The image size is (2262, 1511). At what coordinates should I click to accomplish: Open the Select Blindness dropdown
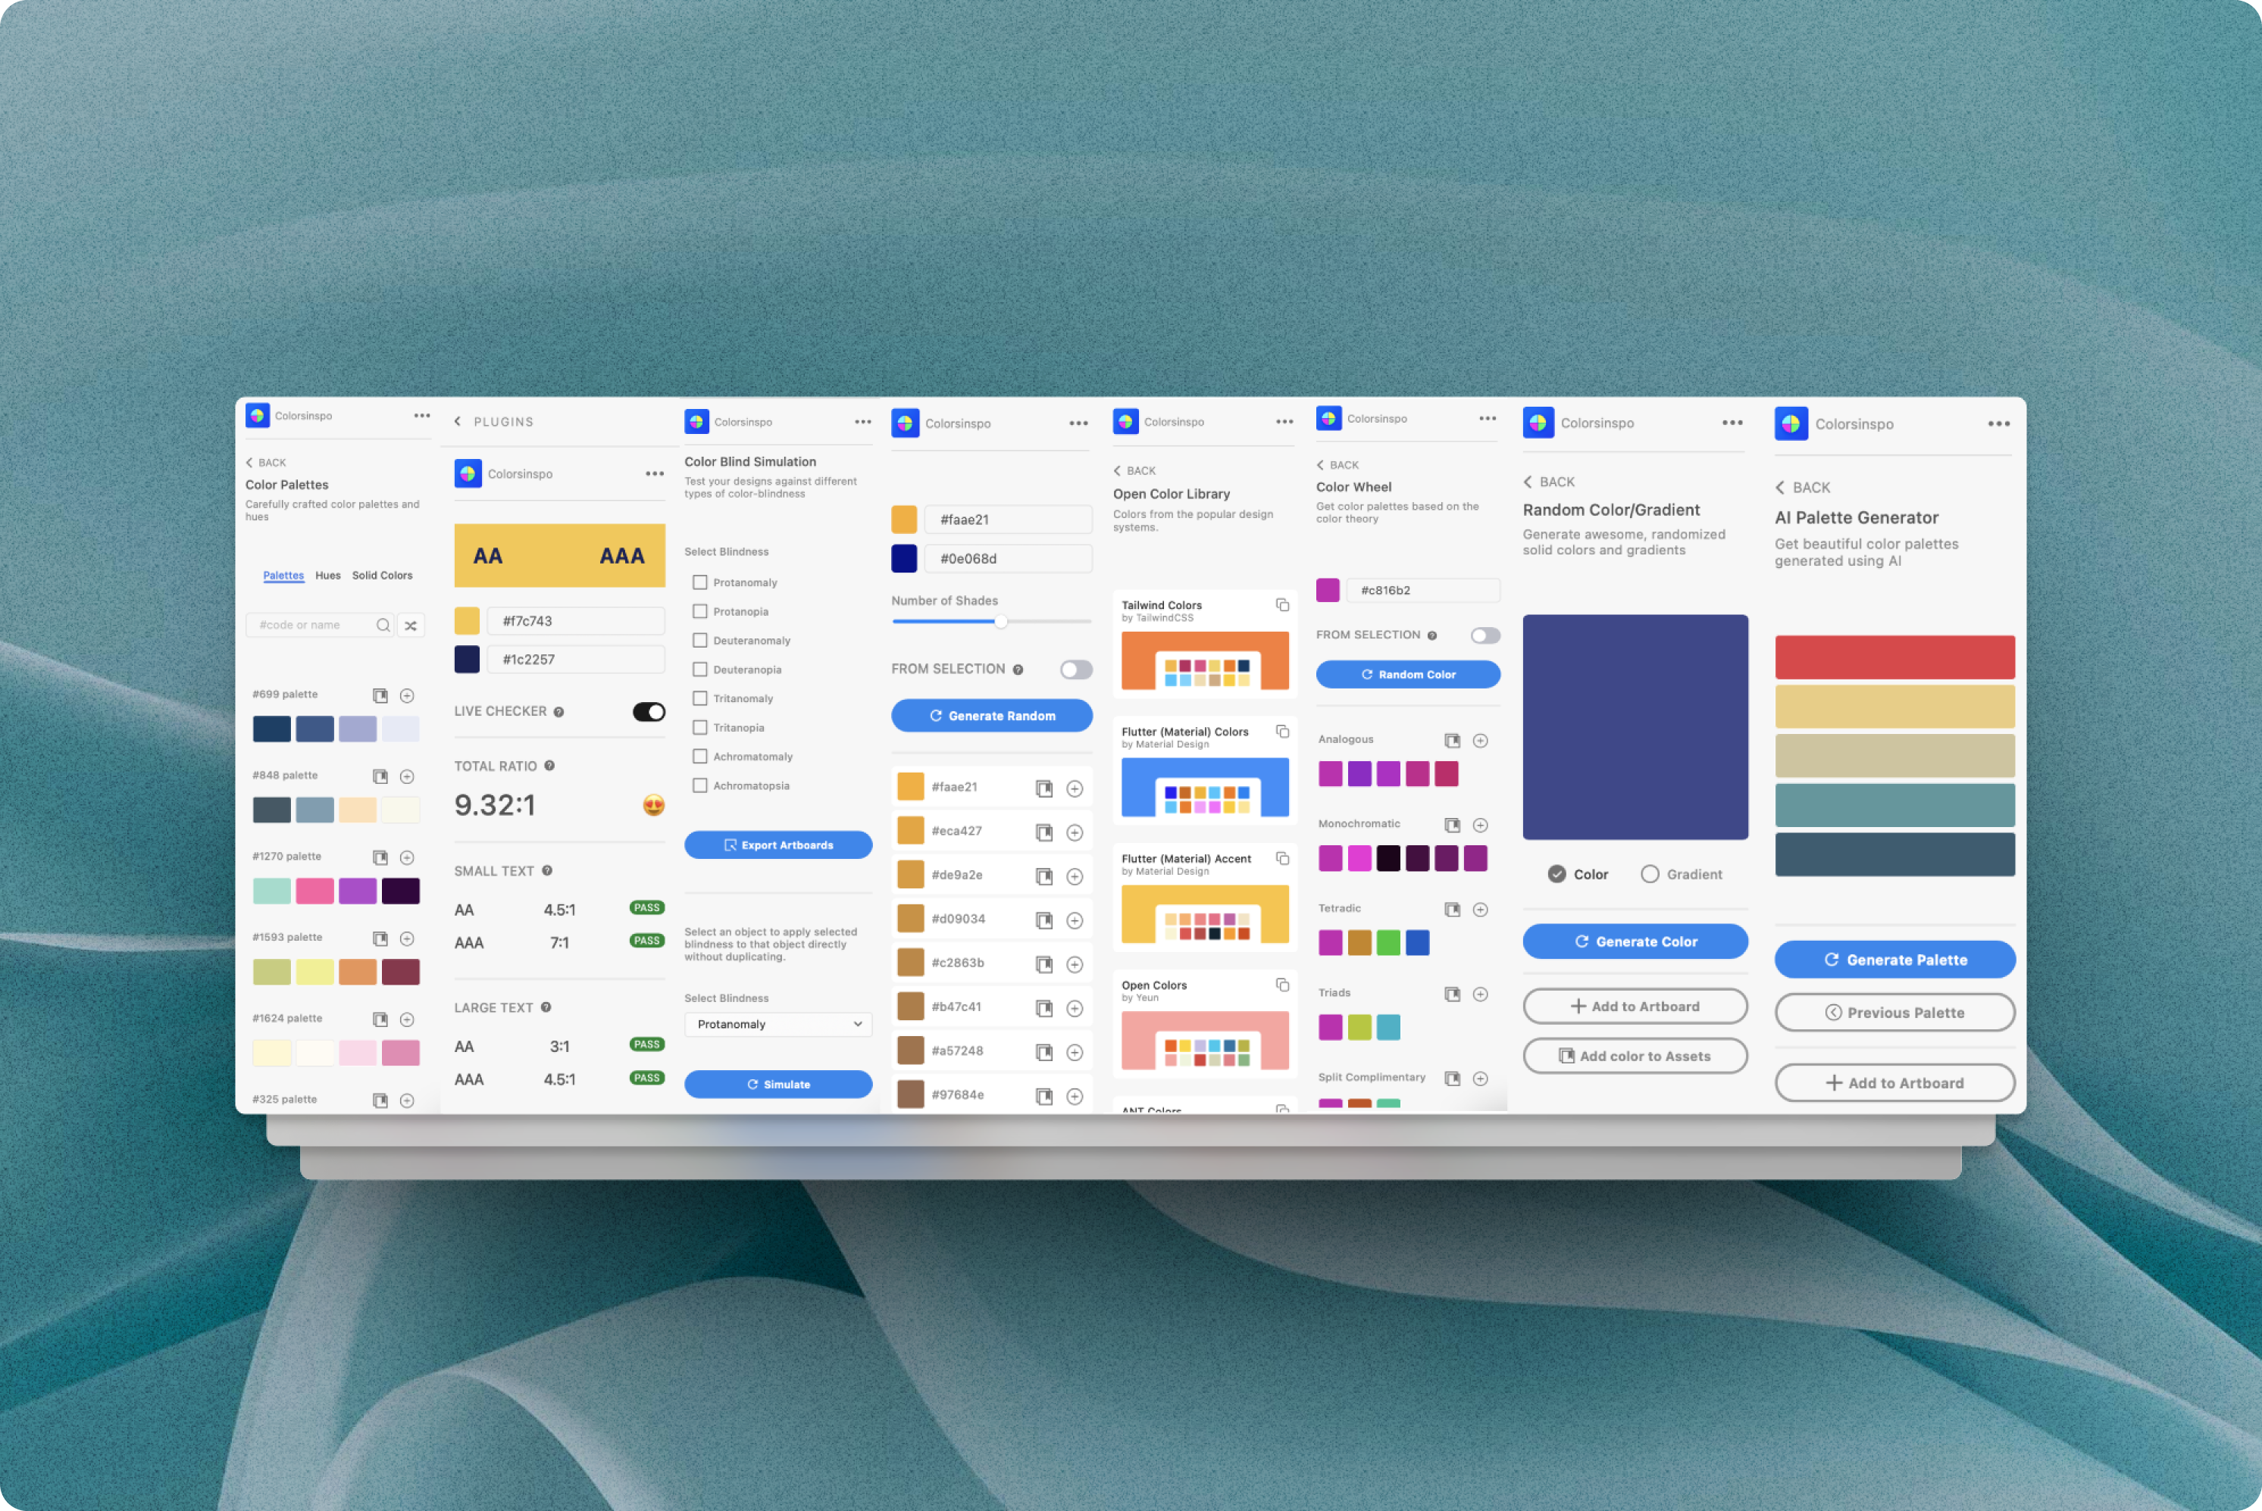(777, 1024)
